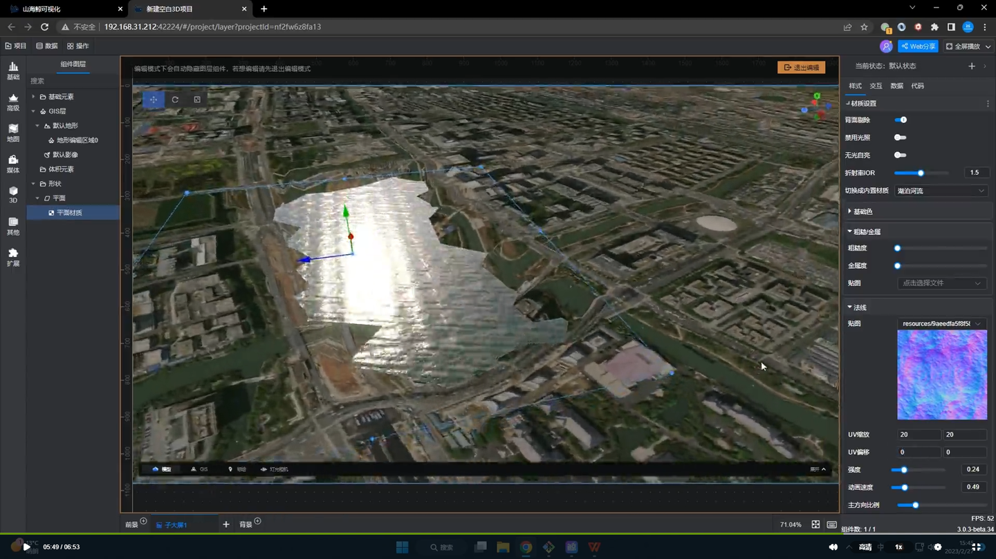Open the 3D components sidebar icon
996x559 pixels.
click(13, 195)
